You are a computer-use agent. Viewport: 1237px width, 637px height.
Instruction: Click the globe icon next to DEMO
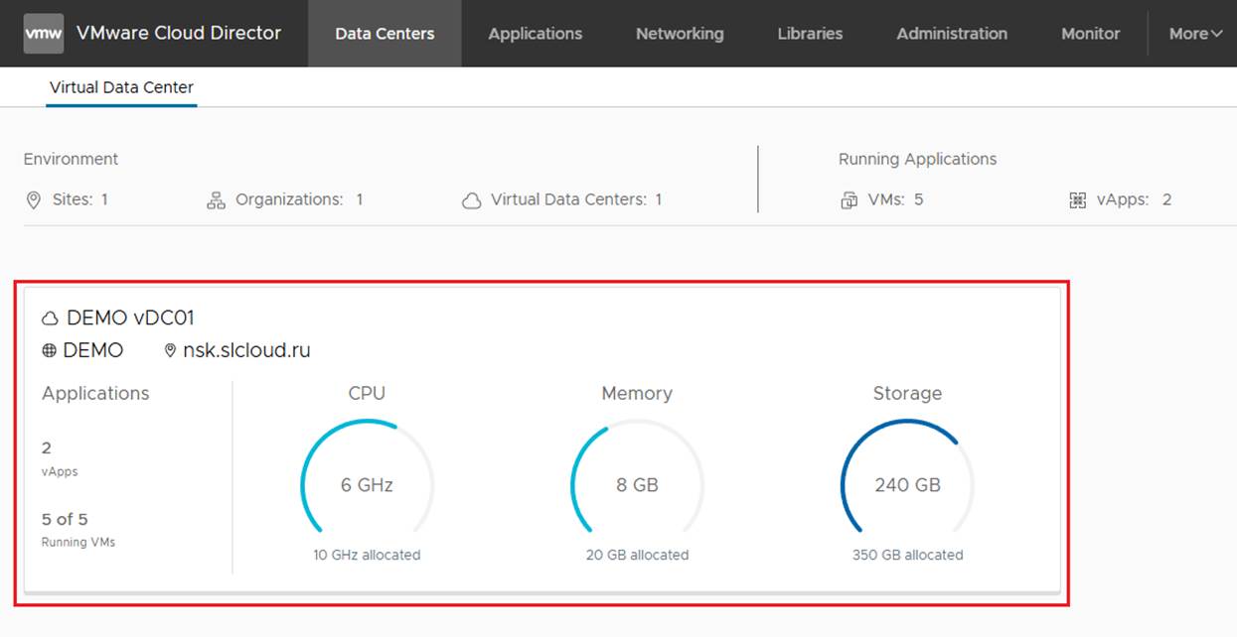pos(50,351)
